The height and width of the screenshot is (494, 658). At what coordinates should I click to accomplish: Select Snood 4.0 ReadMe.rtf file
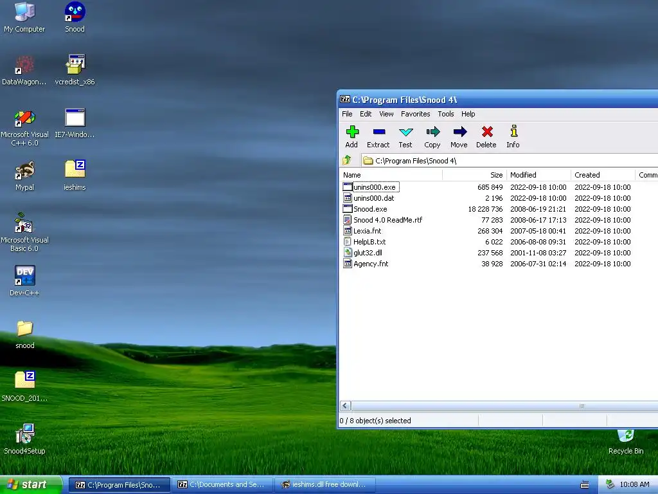(x=387, y=220)
